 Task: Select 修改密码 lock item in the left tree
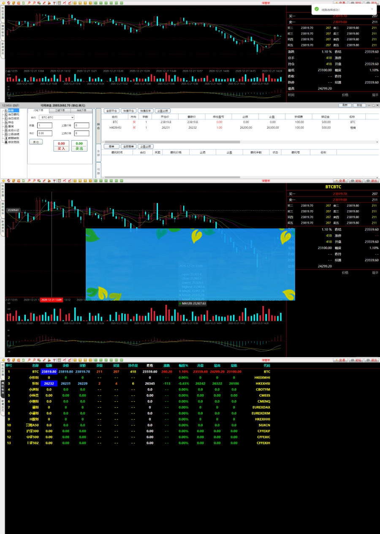tap(13, 142)
